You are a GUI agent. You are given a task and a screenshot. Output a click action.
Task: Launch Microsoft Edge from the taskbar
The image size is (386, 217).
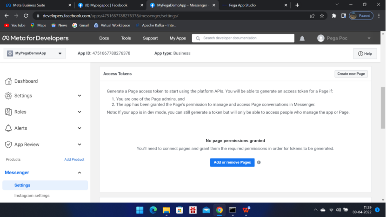tap(153, 210)
